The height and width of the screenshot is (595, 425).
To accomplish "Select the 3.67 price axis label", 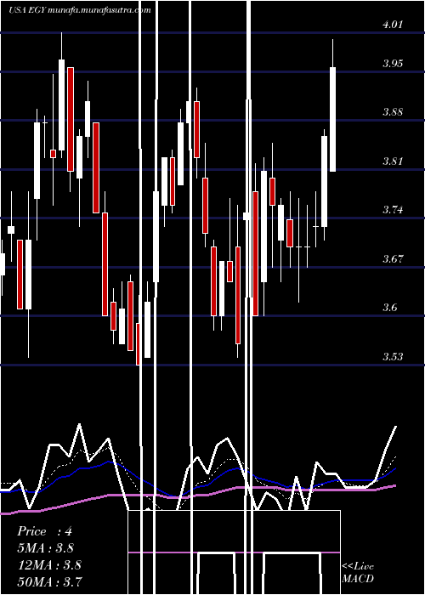I will (x=393, y=258).
